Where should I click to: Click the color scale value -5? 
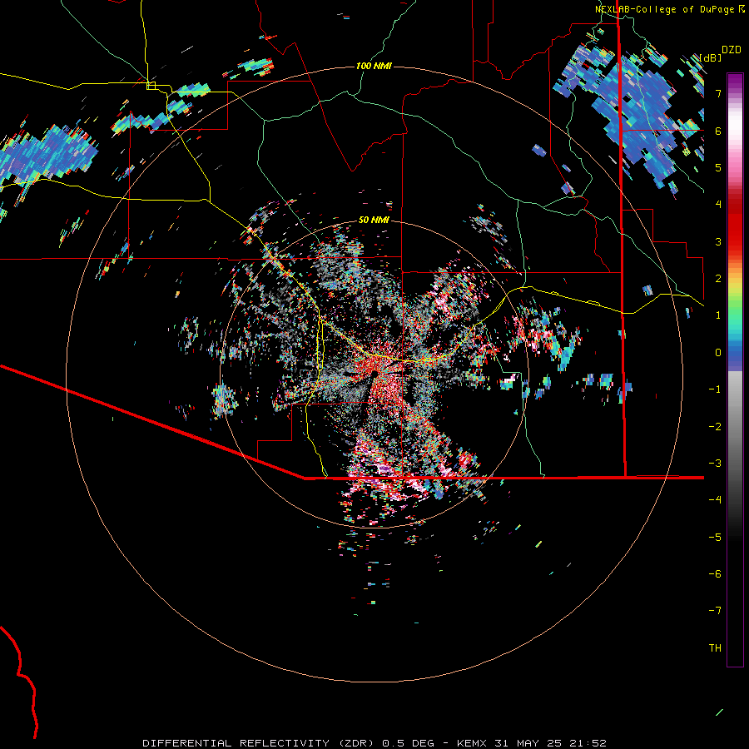pyautogui.click(x=715, y=538)
